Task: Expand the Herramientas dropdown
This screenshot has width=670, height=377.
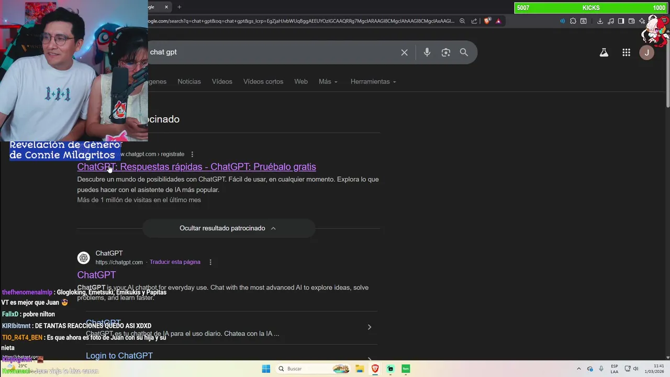Action: [373, 82]
